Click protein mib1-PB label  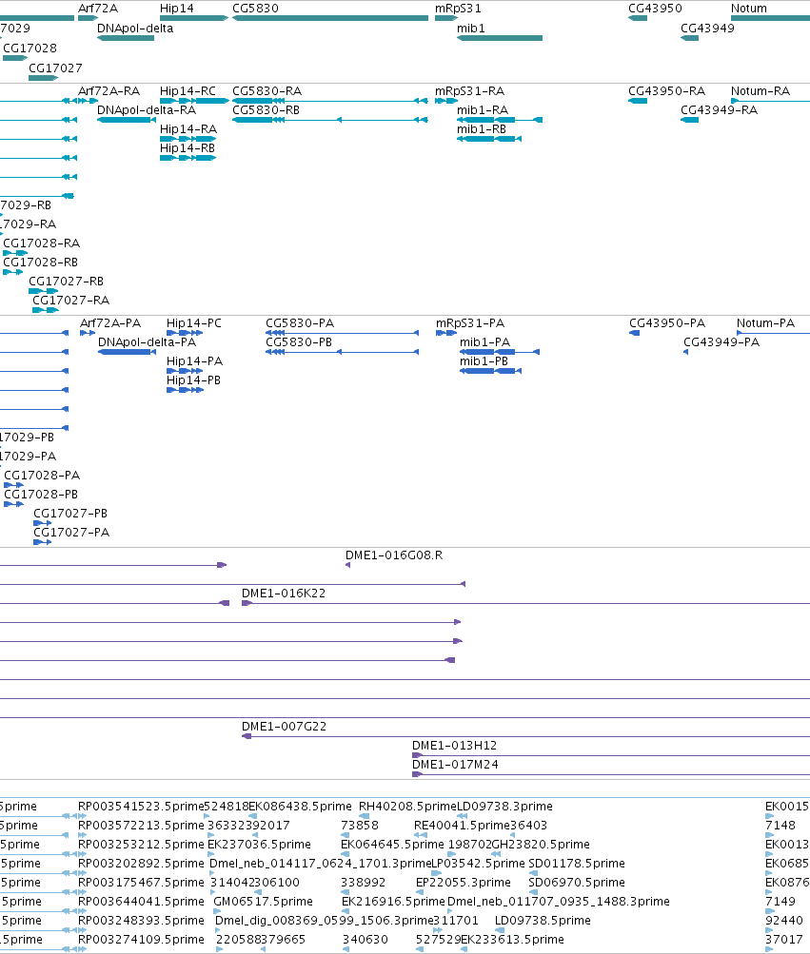coord(484,360)
